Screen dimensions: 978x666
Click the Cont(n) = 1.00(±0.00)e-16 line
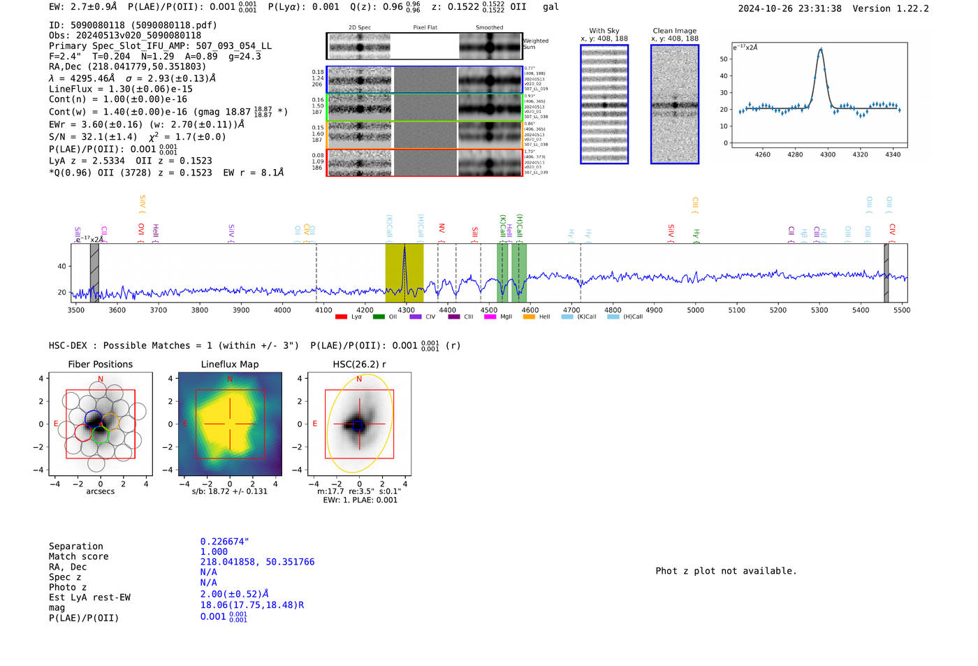(118, 99)
